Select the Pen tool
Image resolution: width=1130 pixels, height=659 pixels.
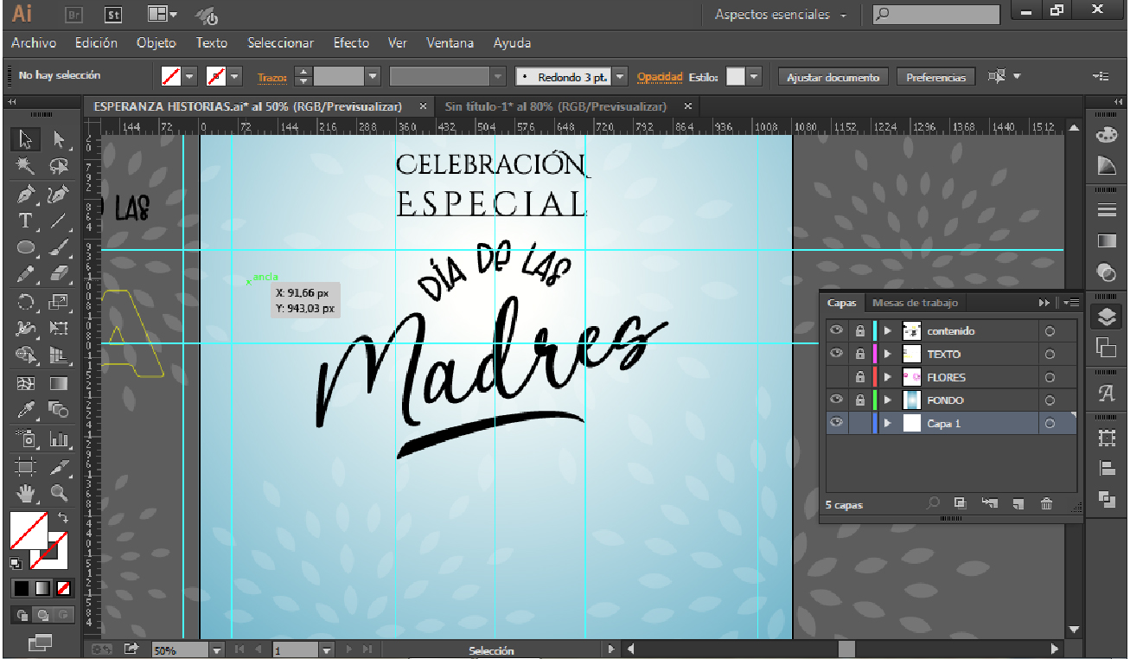click(26, 194)
